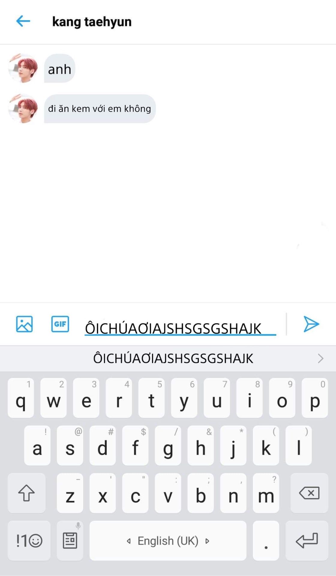The width and height of the screenshot is (336, 576).
Task: Tap the English (UK) space bar
Action: (x=168, y=541)
